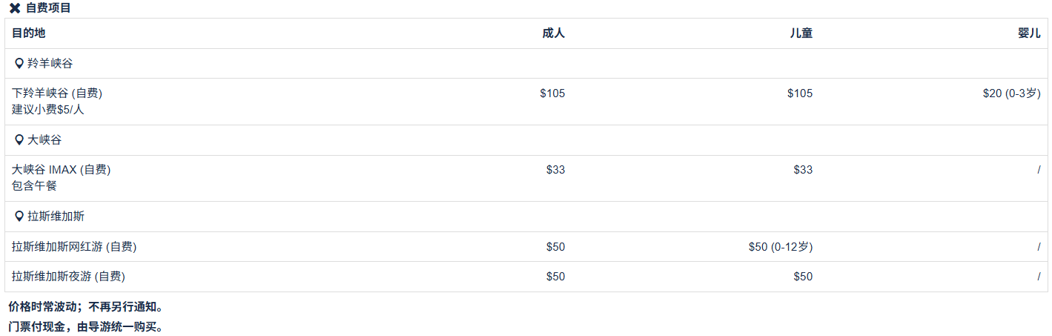
Task: Click the location pin next to 羚羊峡谷
Action: coord(19,64)
